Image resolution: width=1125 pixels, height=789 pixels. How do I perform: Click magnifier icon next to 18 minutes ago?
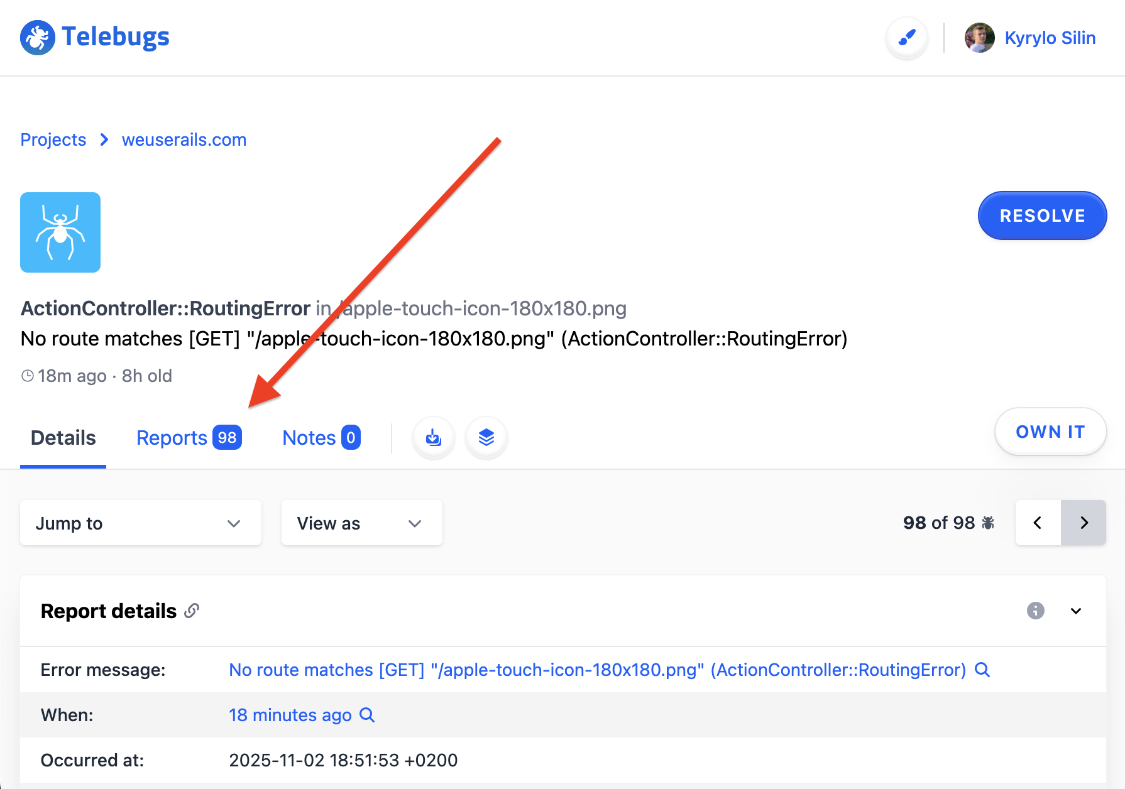367,715
